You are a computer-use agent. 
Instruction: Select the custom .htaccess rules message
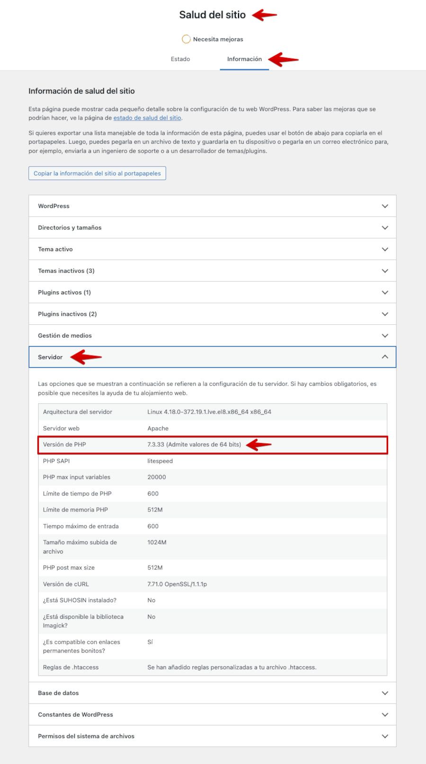click(x=232, y=668)
